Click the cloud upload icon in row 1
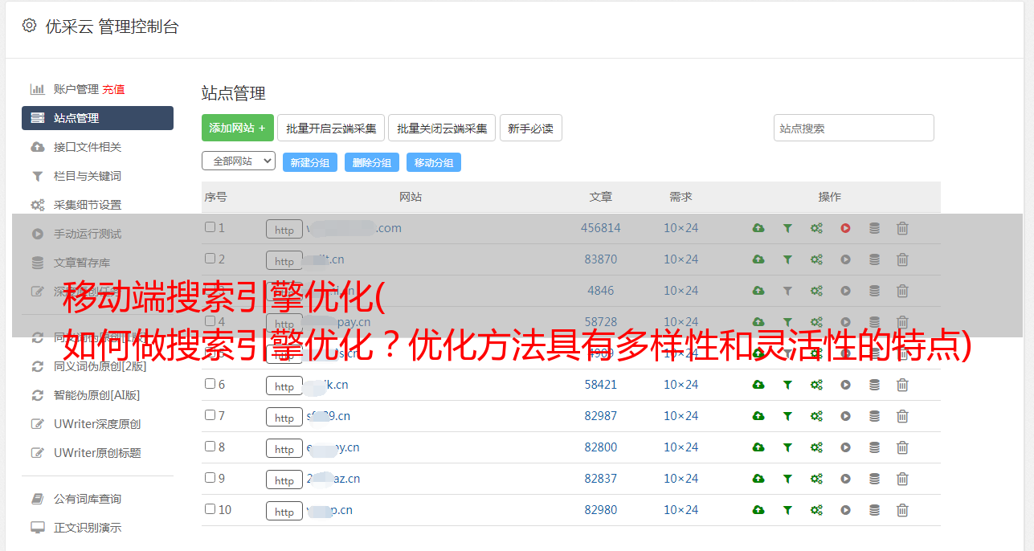The image size is (1034, 551). 758,228
